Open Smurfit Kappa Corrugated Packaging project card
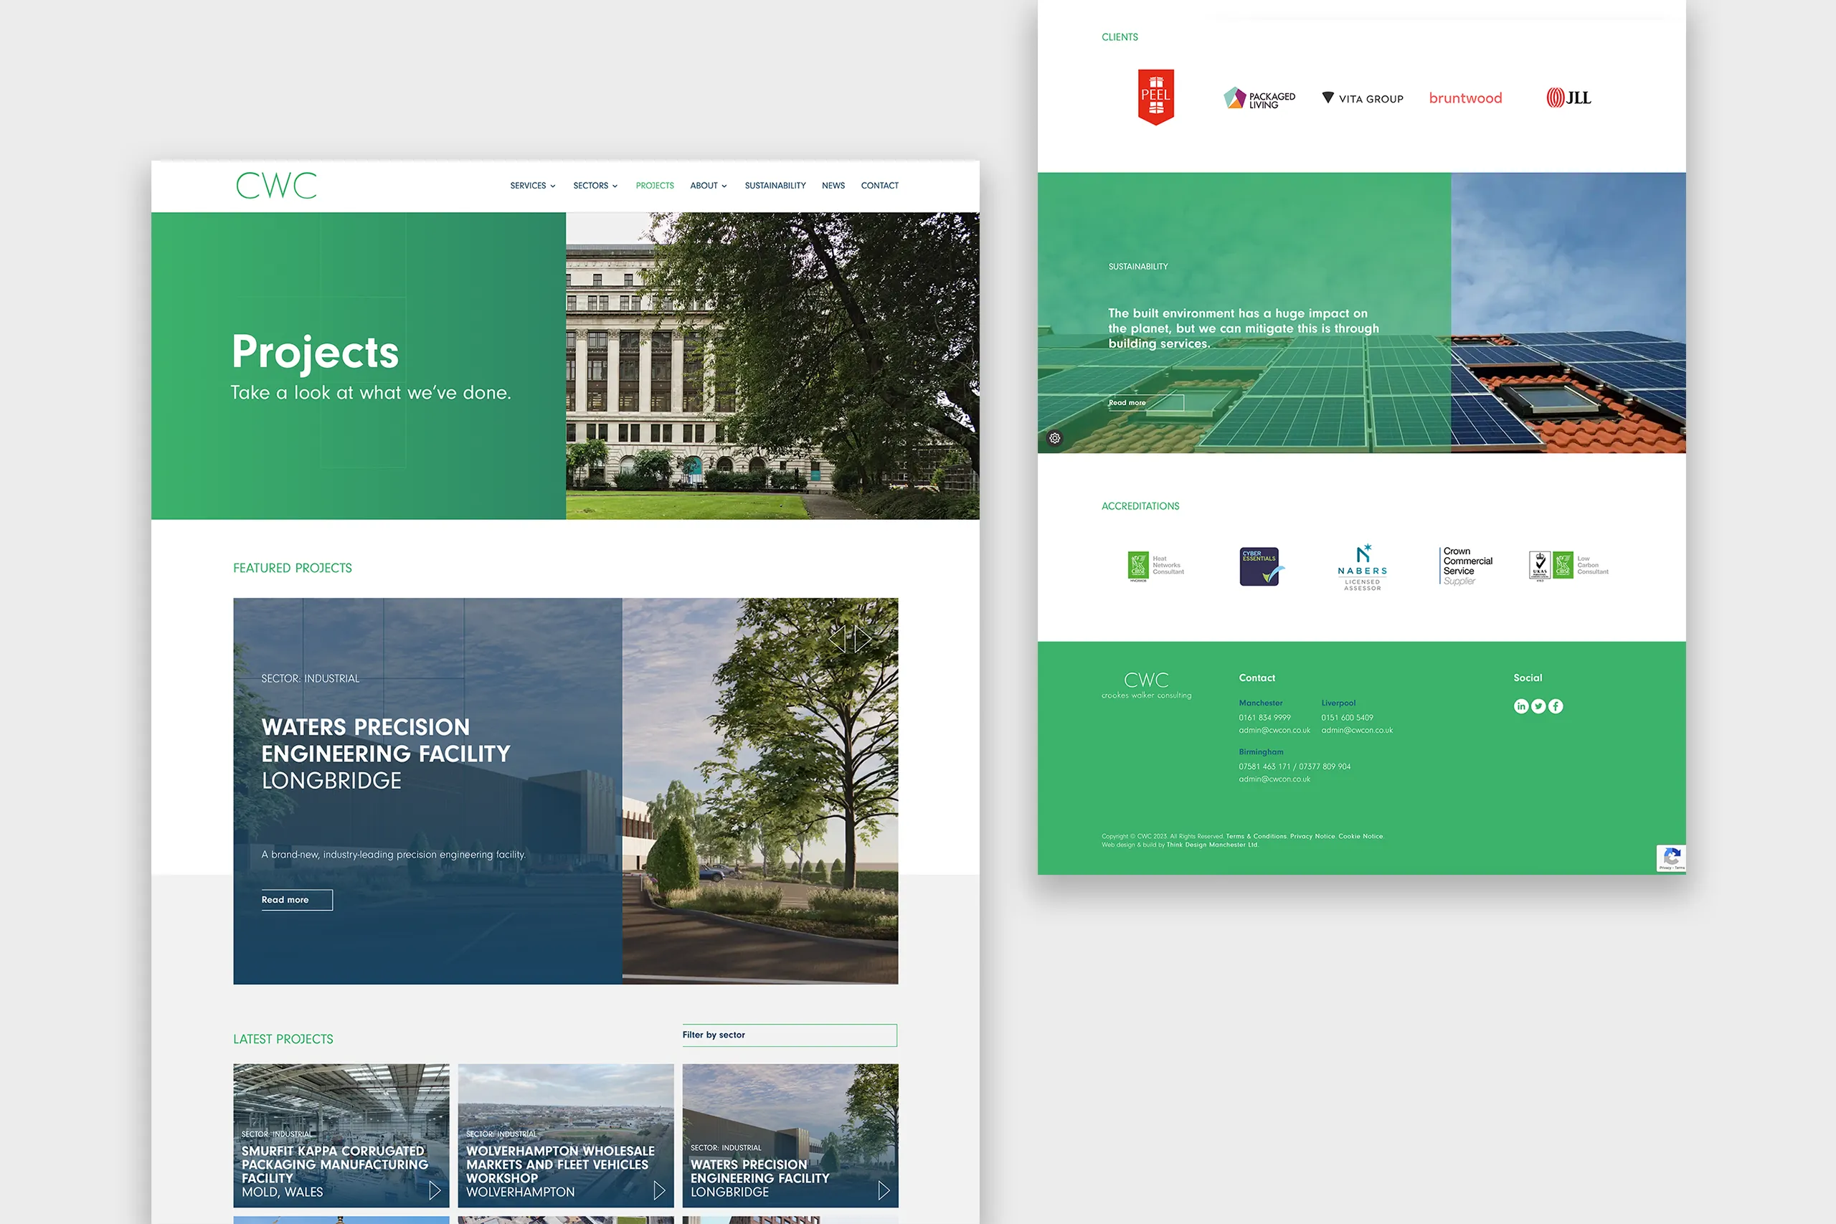 (x=341, y=1135)
